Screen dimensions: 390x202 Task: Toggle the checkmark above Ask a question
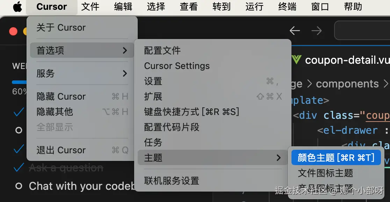coord(19,149)
